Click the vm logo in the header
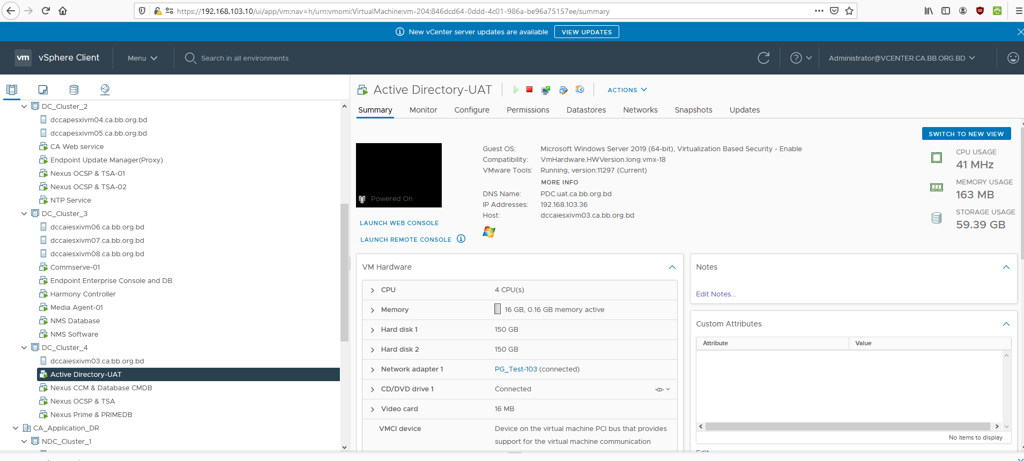 (23, 58)
